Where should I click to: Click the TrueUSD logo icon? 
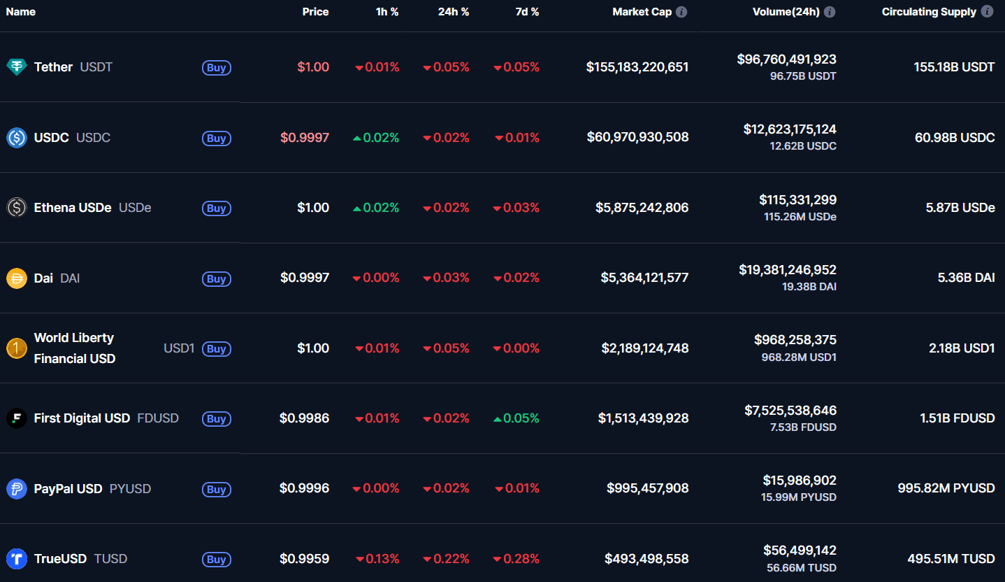tap(17, 559)
